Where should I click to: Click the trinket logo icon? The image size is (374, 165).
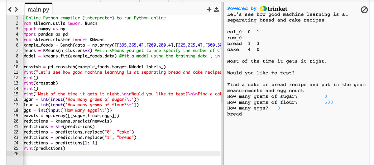[x=263, y=9]
